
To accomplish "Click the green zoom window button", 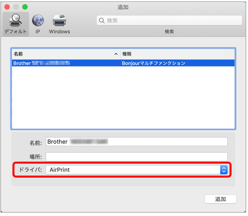I will [25, 7].
